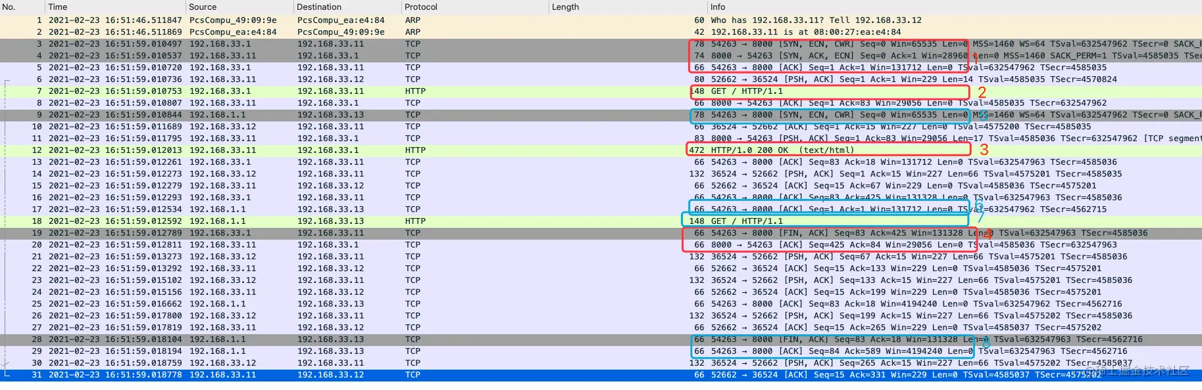Select packet 20 with Seq=425 Ack=84
Screen dimensions: 1202x390
click(x=601, y=245)
